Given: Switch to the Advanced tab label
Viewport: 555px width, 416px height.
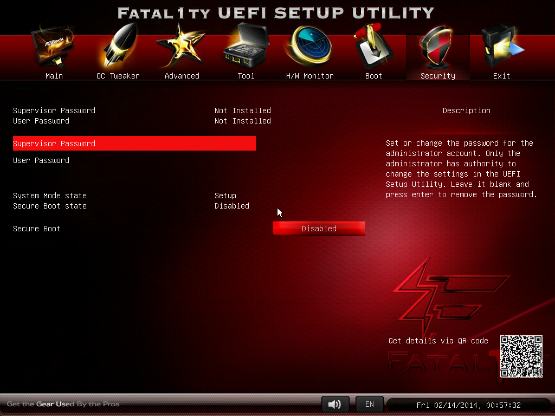Looking at the screenshot, I should pyautogui.click(x=182, y=76).
